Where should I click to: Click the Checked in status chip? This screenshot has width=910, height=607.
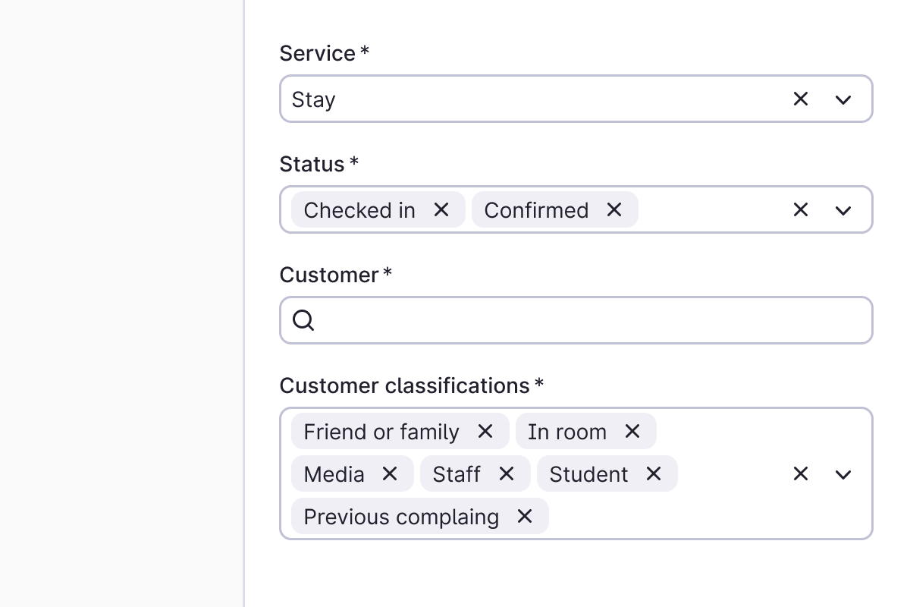(x=359, y=210)
